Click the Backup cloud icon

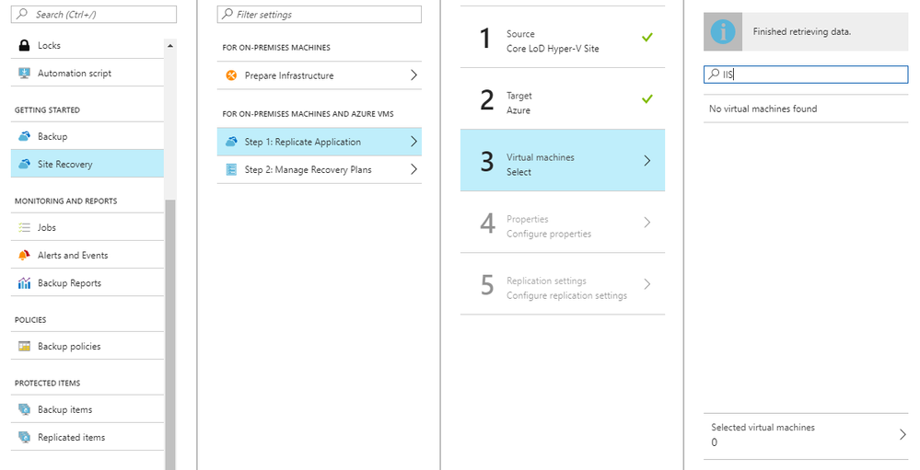coord(24,136)
